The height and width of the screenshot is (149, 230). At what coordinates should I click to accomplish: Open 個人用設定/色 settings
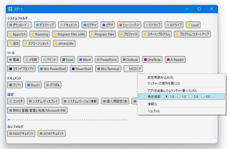pyautogui.click(x=115, y=101)
